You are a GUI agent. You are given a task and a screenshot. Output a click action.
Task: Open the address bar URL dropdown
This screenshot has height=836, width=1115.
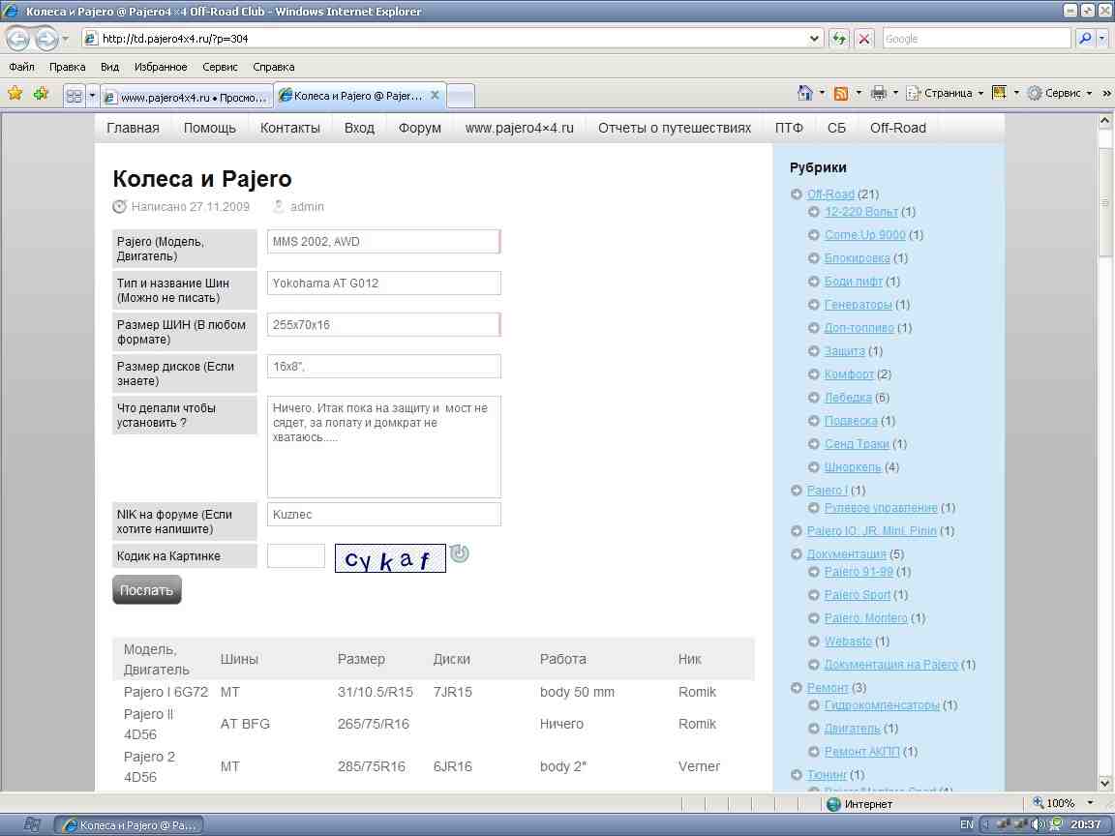pyautogui.click(x=814, y=39)
